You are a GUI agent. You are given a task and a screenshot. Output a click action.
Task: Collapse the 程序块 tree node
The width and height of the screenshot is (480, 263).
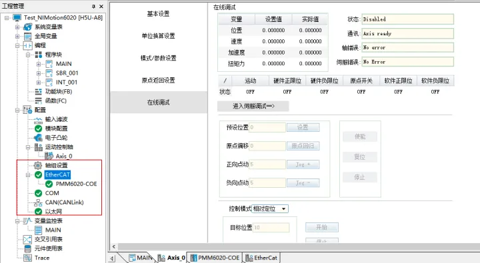click(x=28, y=55)
